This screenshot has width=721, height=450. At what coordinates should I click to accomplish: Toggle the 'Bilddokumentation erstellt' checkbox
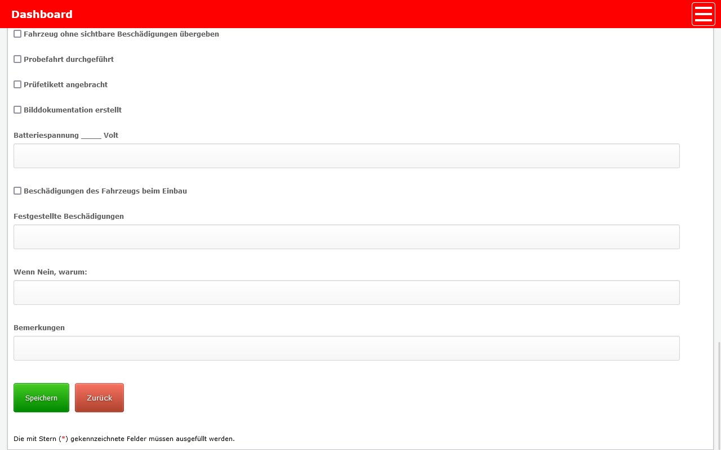coord(17,110)
